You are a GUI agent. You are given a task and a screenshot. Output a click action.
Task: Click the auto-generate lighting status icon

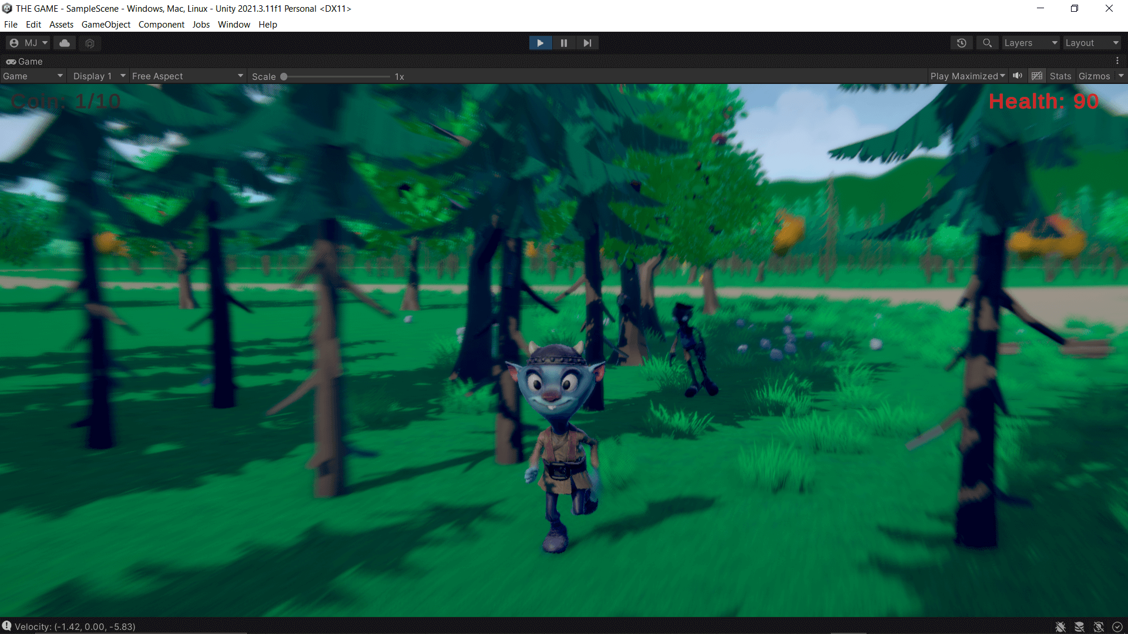[x=1098, y=627]
